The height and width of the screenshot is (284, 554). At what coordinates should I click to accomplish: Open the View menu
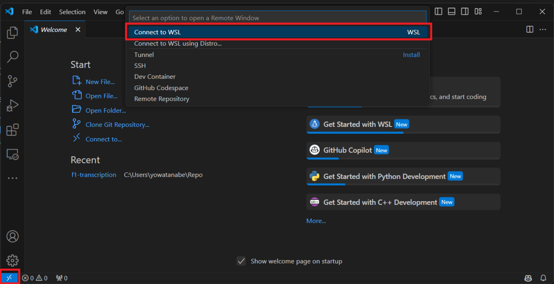100,12
